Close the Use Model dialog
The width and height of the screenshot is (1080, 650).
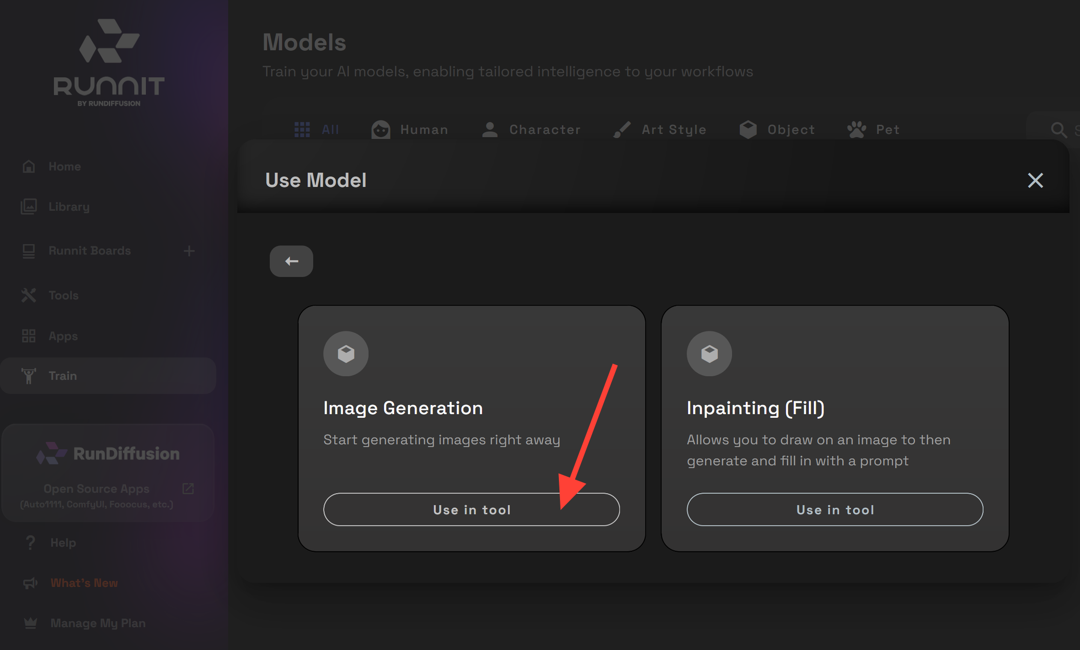(1035, 180)
